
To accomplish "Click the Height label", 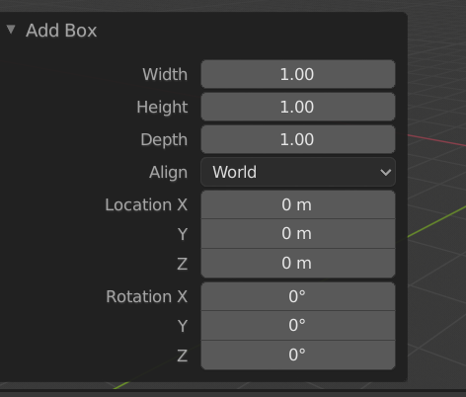I will (162, 107).
